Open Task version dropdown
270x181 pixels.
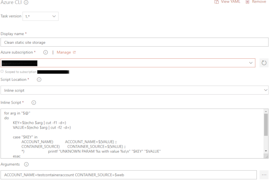(x=41, y=16)
